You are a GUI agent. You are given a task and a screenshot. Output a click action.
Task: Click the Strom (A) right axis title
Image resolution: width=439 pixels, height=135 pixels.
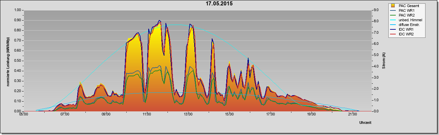click(x=384, y=61)
